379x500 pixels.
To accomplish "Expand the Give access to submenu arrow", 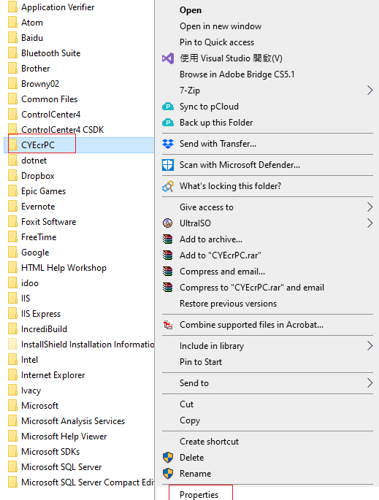I will 370,207.
